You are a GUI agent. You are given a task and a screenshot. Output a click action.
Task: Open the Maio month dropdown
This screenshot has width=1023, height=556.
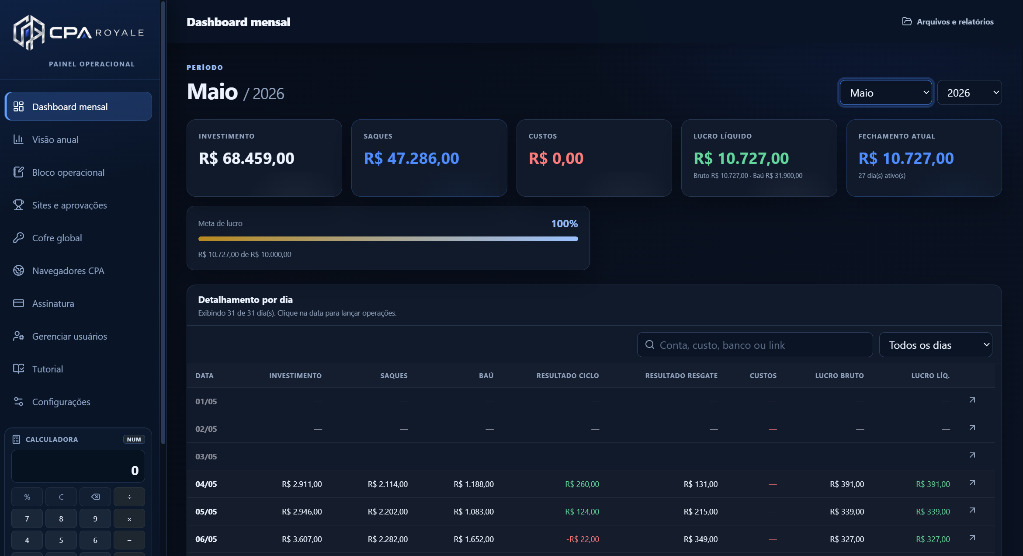(x=886, y=93)
